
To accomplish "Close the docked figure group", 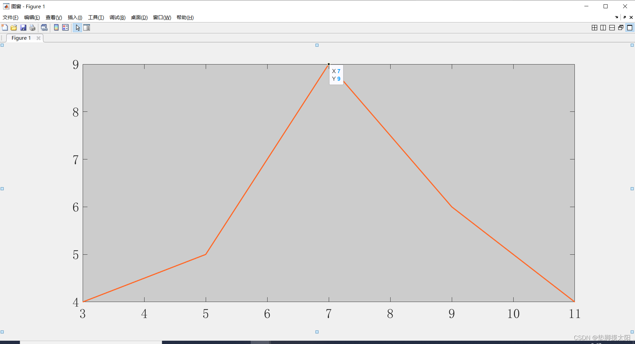I will coord(631,17).
